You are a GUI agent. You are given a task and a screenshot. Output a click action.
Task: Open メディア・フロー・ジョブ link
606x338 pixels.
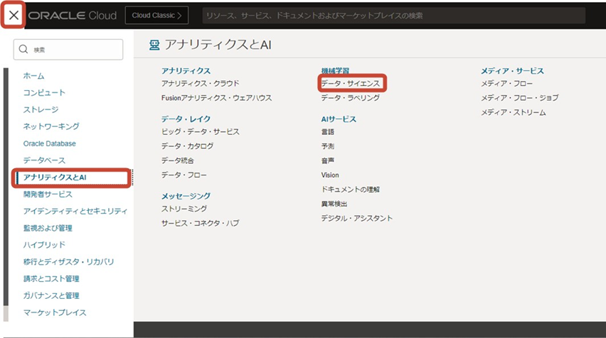coord(519,98)
